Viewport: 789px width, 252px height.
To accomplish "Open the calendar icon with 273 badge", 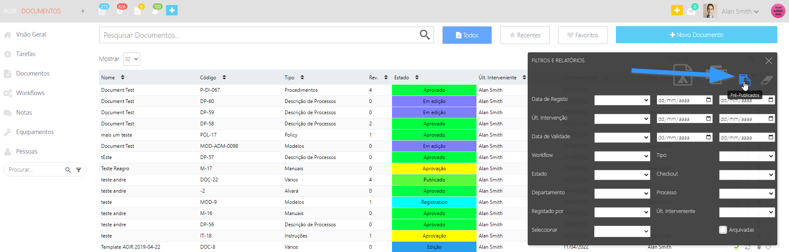I will [x=102, y=11].
